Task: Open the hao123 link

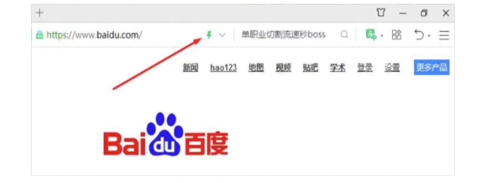Action: pos(223,68)
